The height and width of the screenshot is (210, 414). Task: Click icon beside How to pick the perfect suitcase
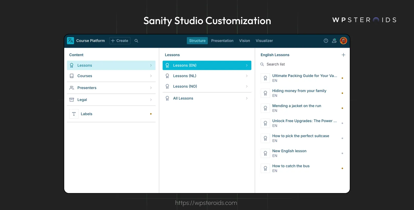point(265,138)
